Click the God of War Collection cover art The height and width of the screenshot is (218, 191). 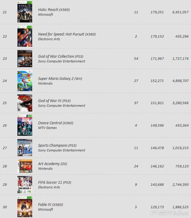click(24, 59)
